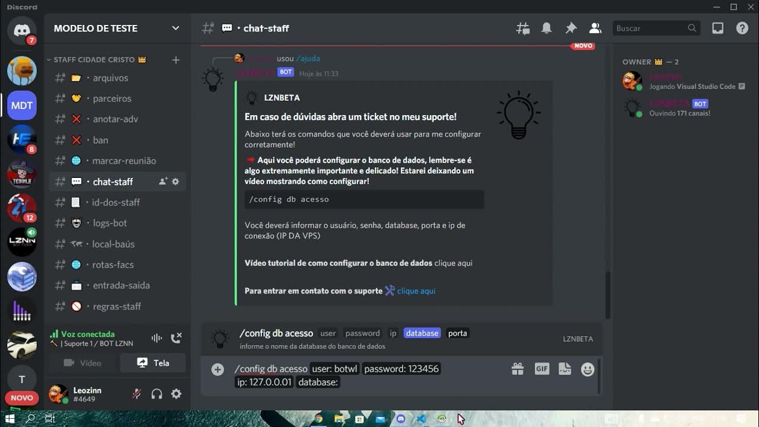Viewport: 759px width, 427px height.
Task: Create invite for chat-staff channel
Action: tap(163, 181)
